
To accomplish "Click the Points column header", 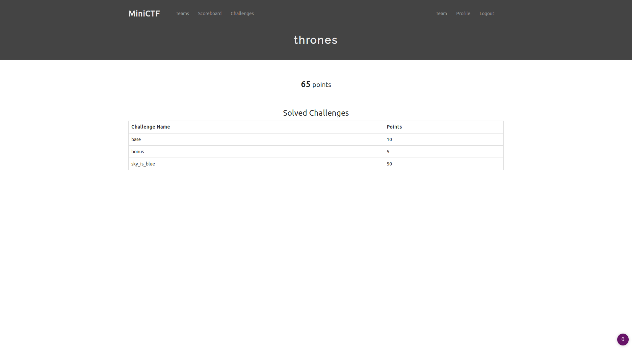I will tap(394, 127).
